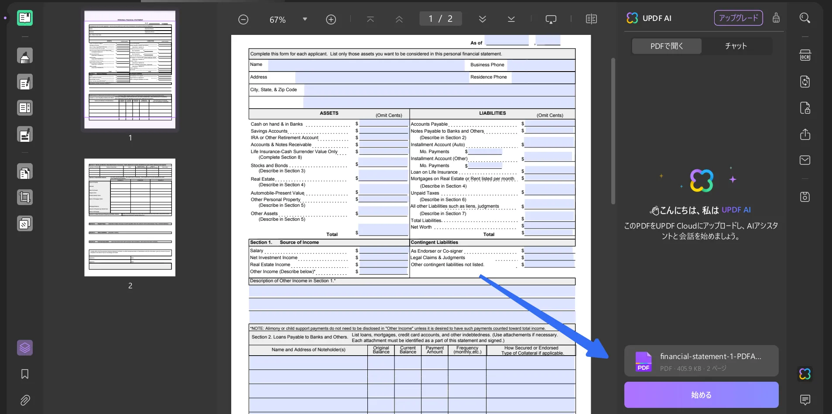Click the Net Worth amount field

[549, 226]
